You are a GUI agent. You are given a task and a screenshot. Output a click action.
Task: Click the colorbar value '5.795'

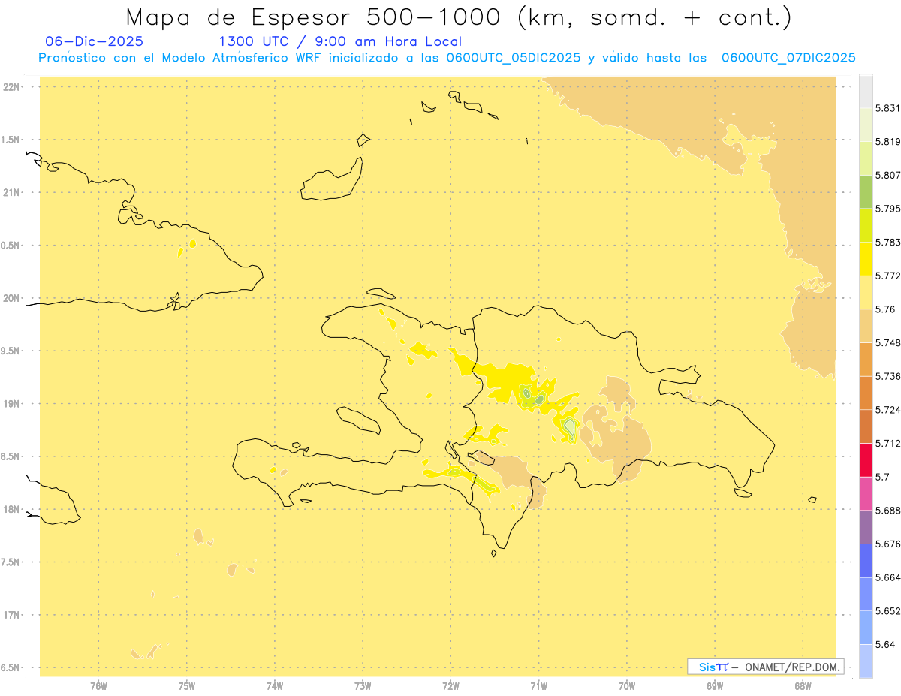887,209
